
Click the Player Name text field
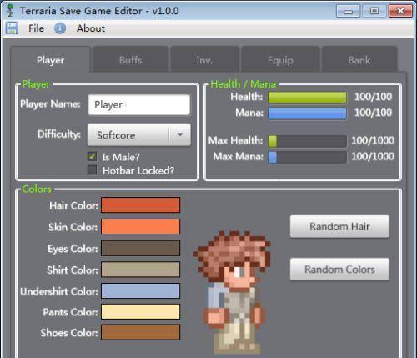[x=139, y=104]
